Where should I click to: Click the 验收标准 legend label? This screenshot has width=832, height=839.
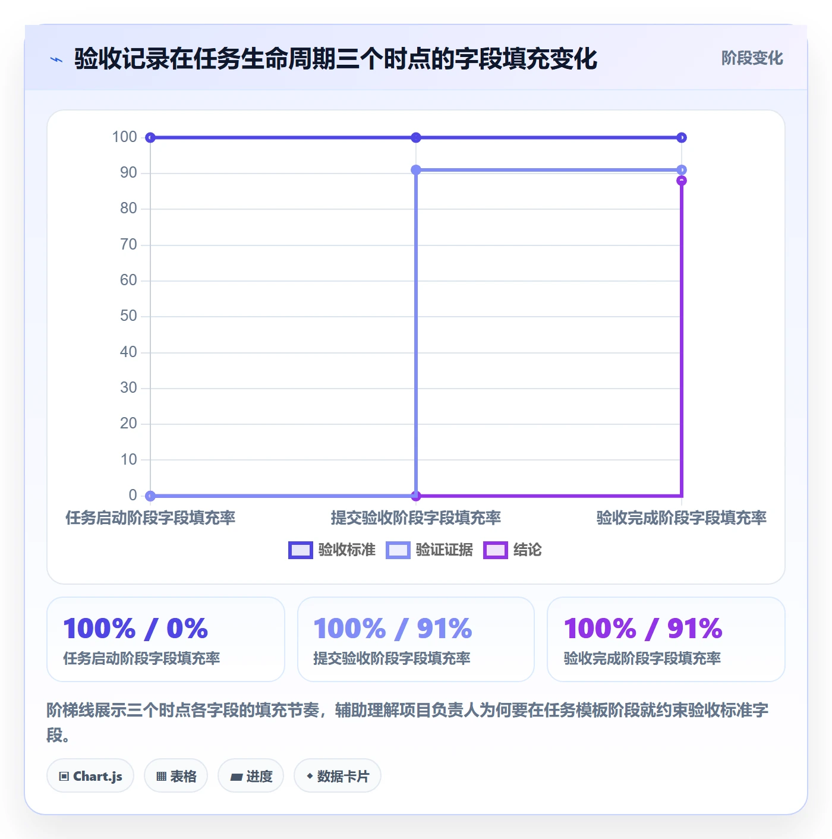point(346,550)
